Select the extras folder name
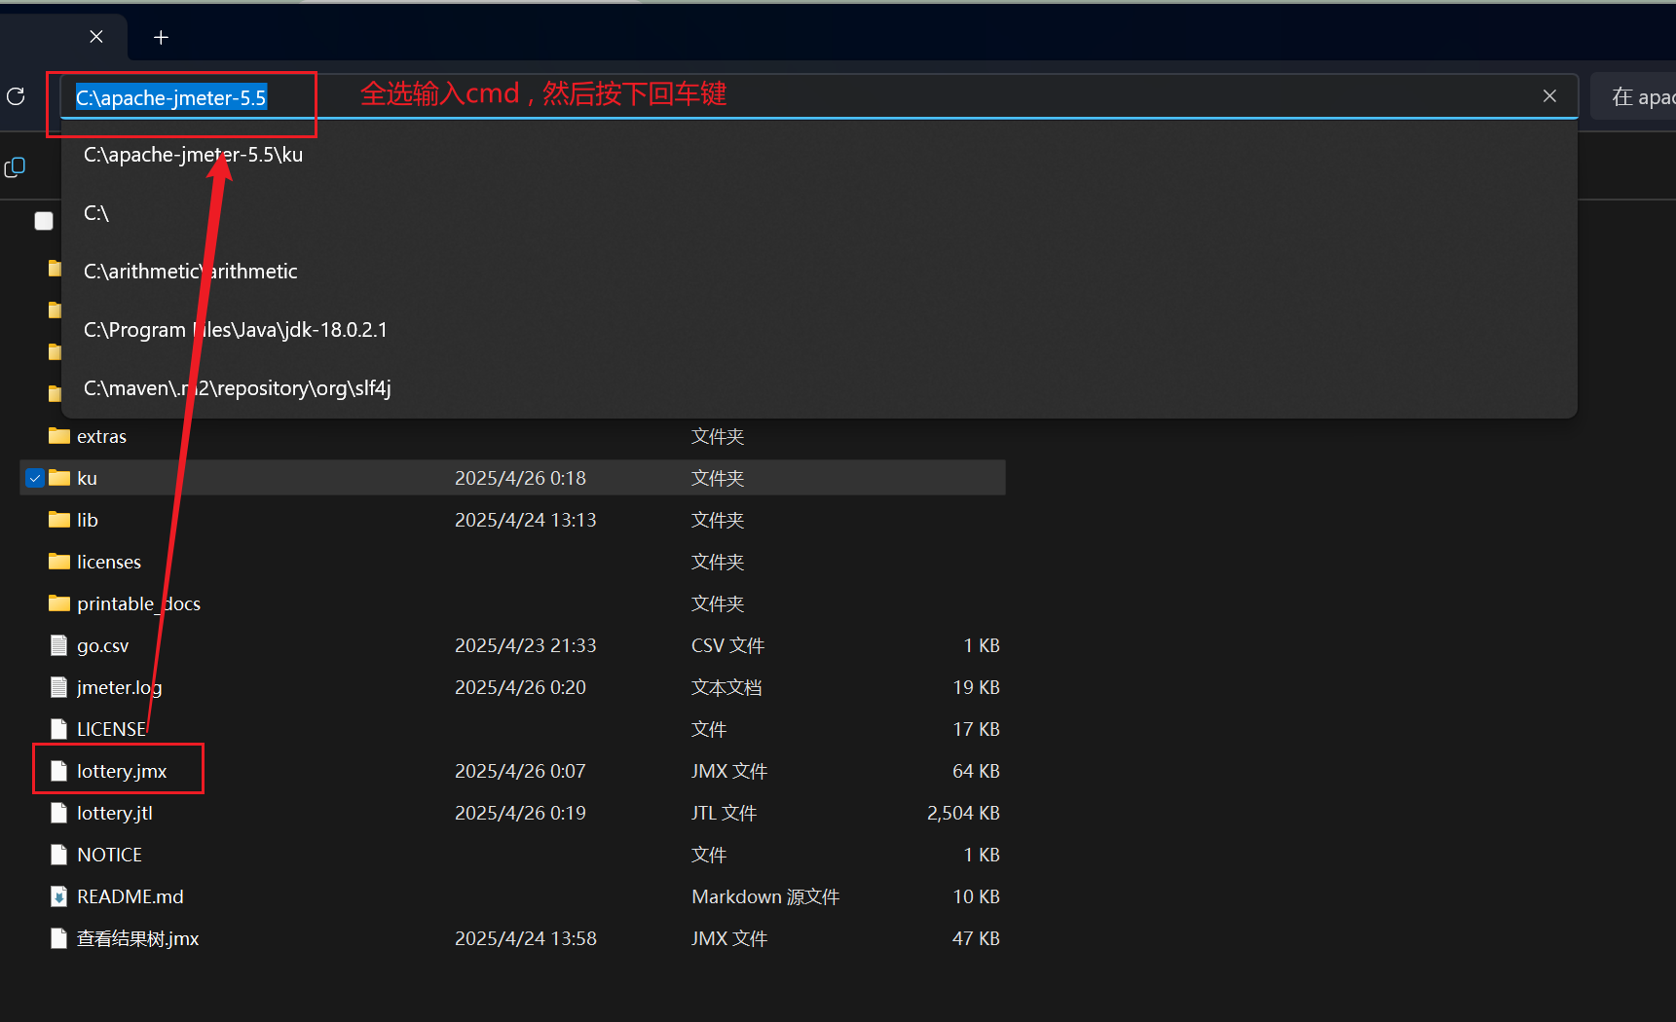Image resolution: width=1676 pixels, height=1022 pixels. click(101, 436)
